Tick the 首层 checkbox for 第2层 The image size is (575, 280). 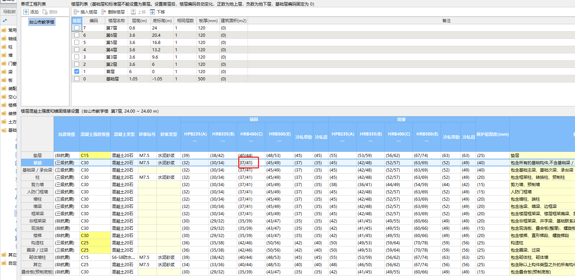(x=77, y=64)
